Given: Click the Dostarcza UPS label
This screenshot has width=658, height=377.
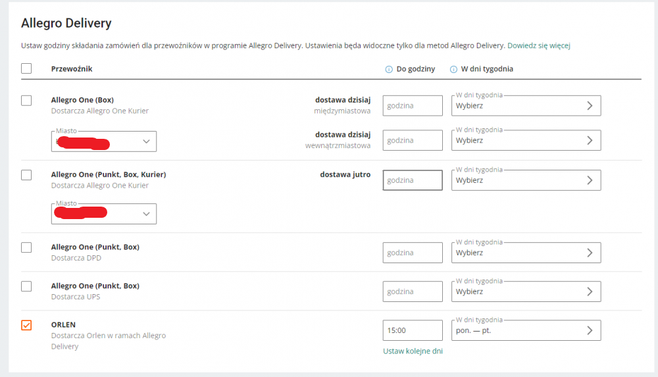Looking at the screenshot, I should tap(76, 296).
